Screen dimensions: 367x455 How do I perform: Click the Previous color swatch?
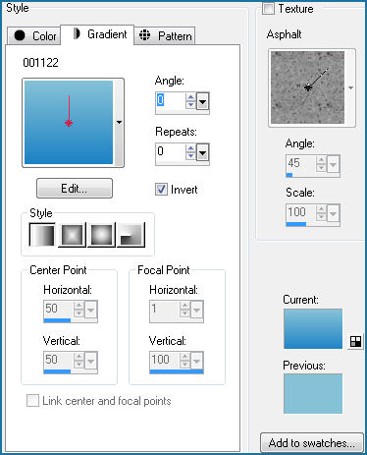[313, 393]
